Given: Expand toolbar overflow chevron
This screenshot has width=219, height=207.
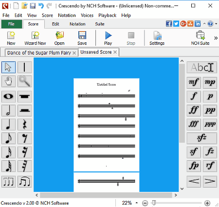Looking at the screenshot, I should tap(216, 38).
